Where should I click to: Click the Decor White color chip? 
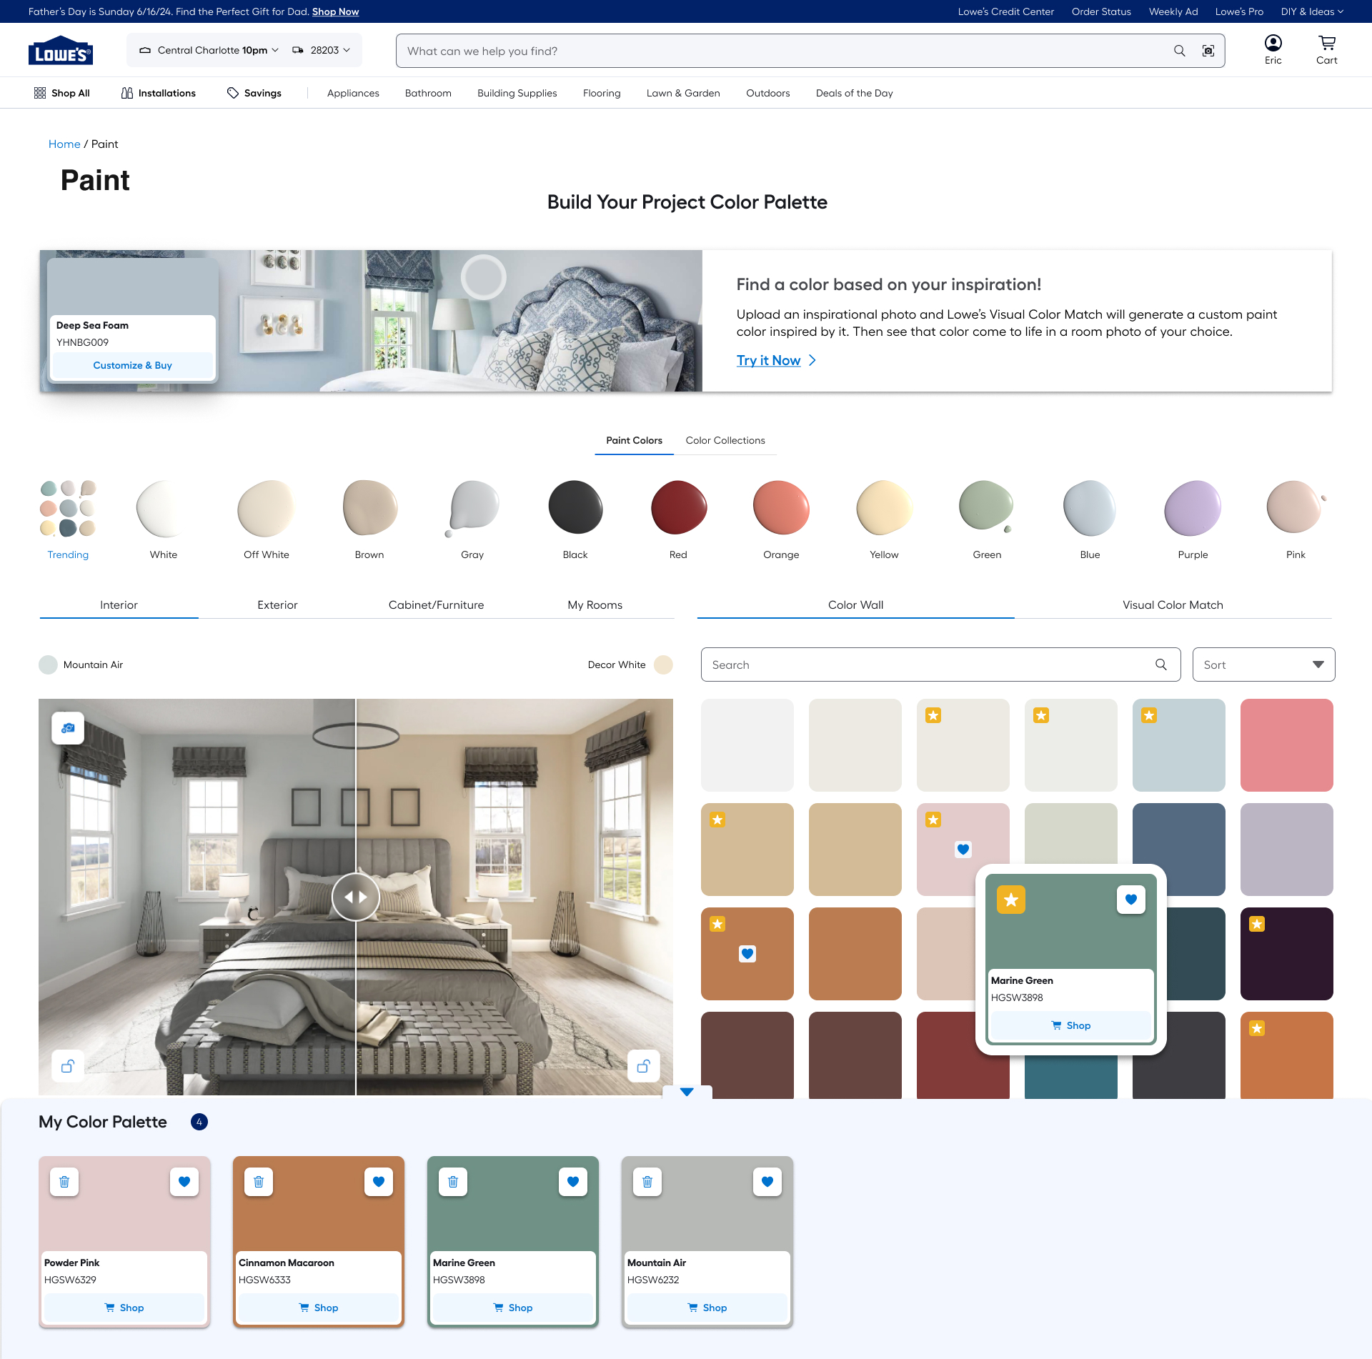(664, 664)
